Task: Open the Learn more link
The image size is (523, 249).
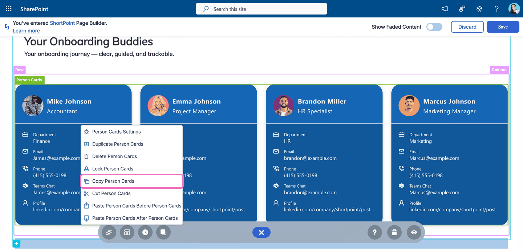Action: click(26, 31)
